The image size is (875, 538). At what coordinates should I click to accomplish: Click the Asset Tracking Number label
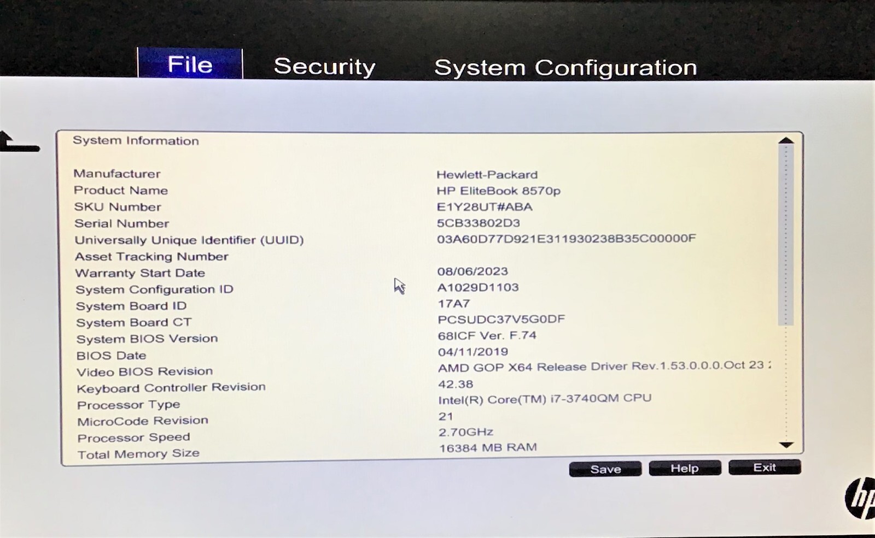click(x=151, y=257)
